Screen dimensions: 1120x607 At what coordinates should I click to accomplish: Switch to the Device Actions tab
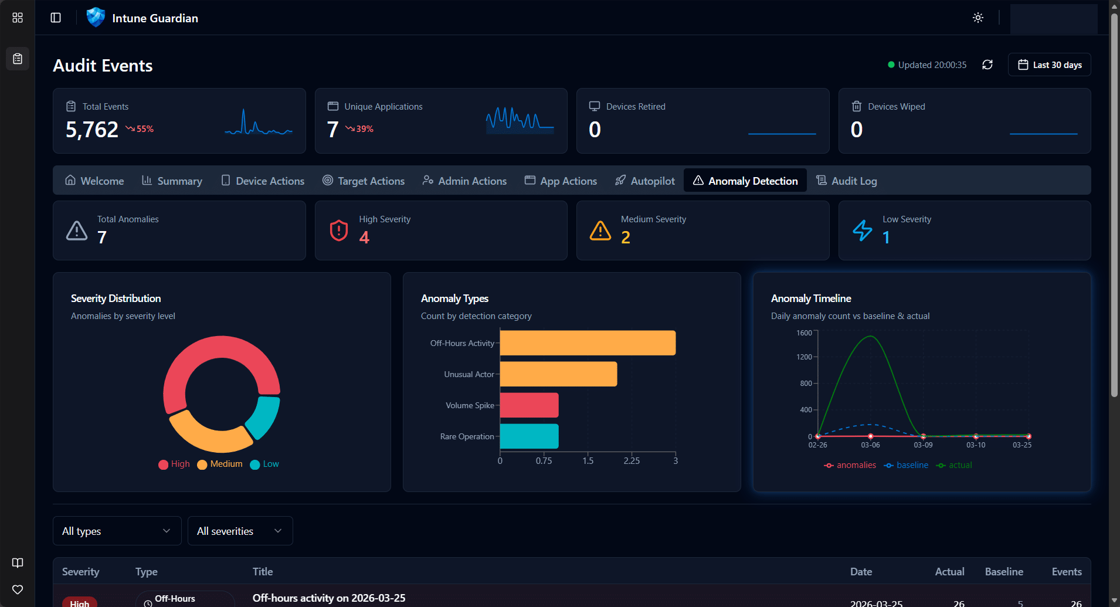(x=263, y=181)
